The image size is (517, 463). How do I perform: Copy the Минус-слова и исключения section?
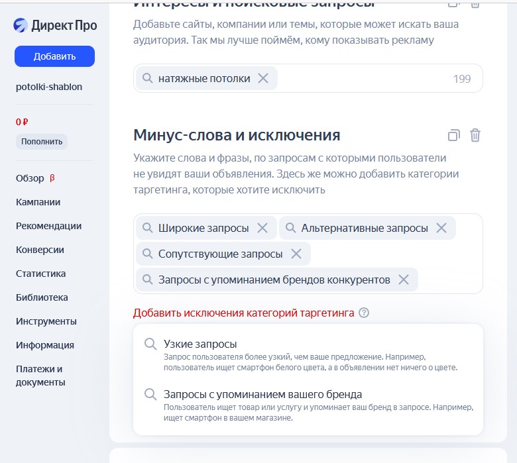coord(453,135)
